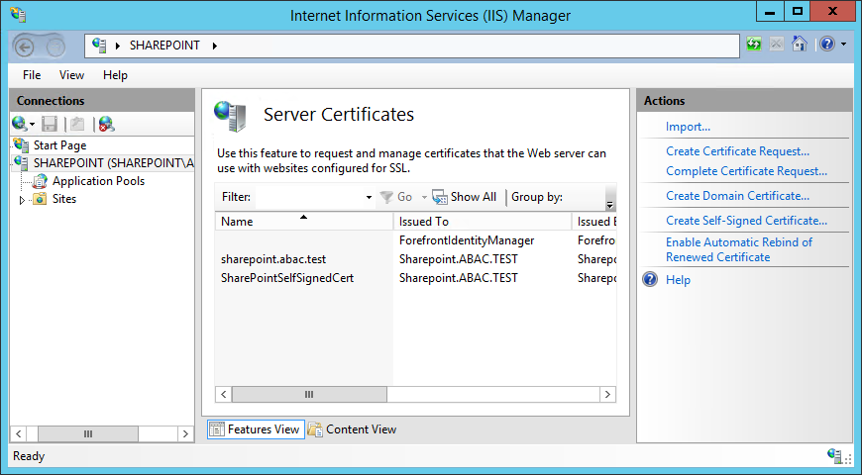This screenshot has height=475, width=862.
Task: Click the Go filter button
Action: tap(396, 197)
